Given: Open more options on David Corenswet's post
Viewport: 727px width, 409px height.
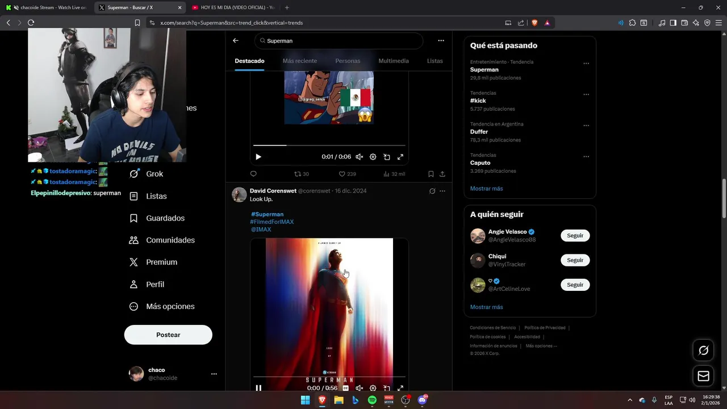Looking at the screenshot, I should point(442,191).
